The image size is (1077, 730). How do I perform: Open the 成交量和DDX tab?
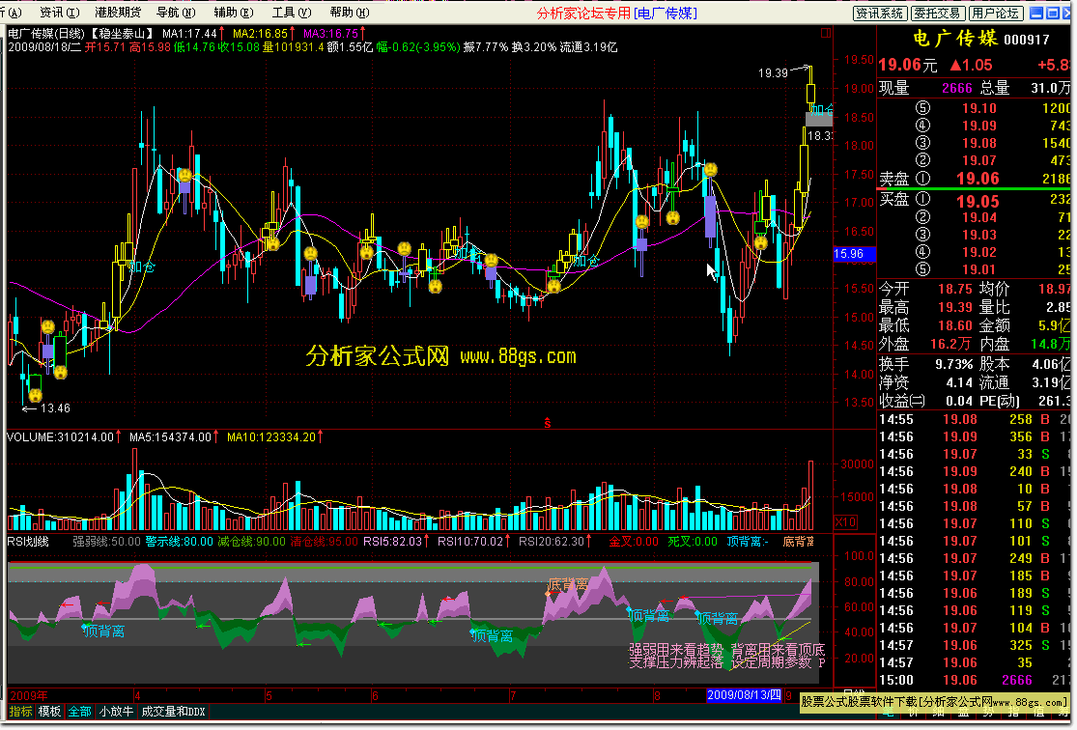[x=173, y=712]
